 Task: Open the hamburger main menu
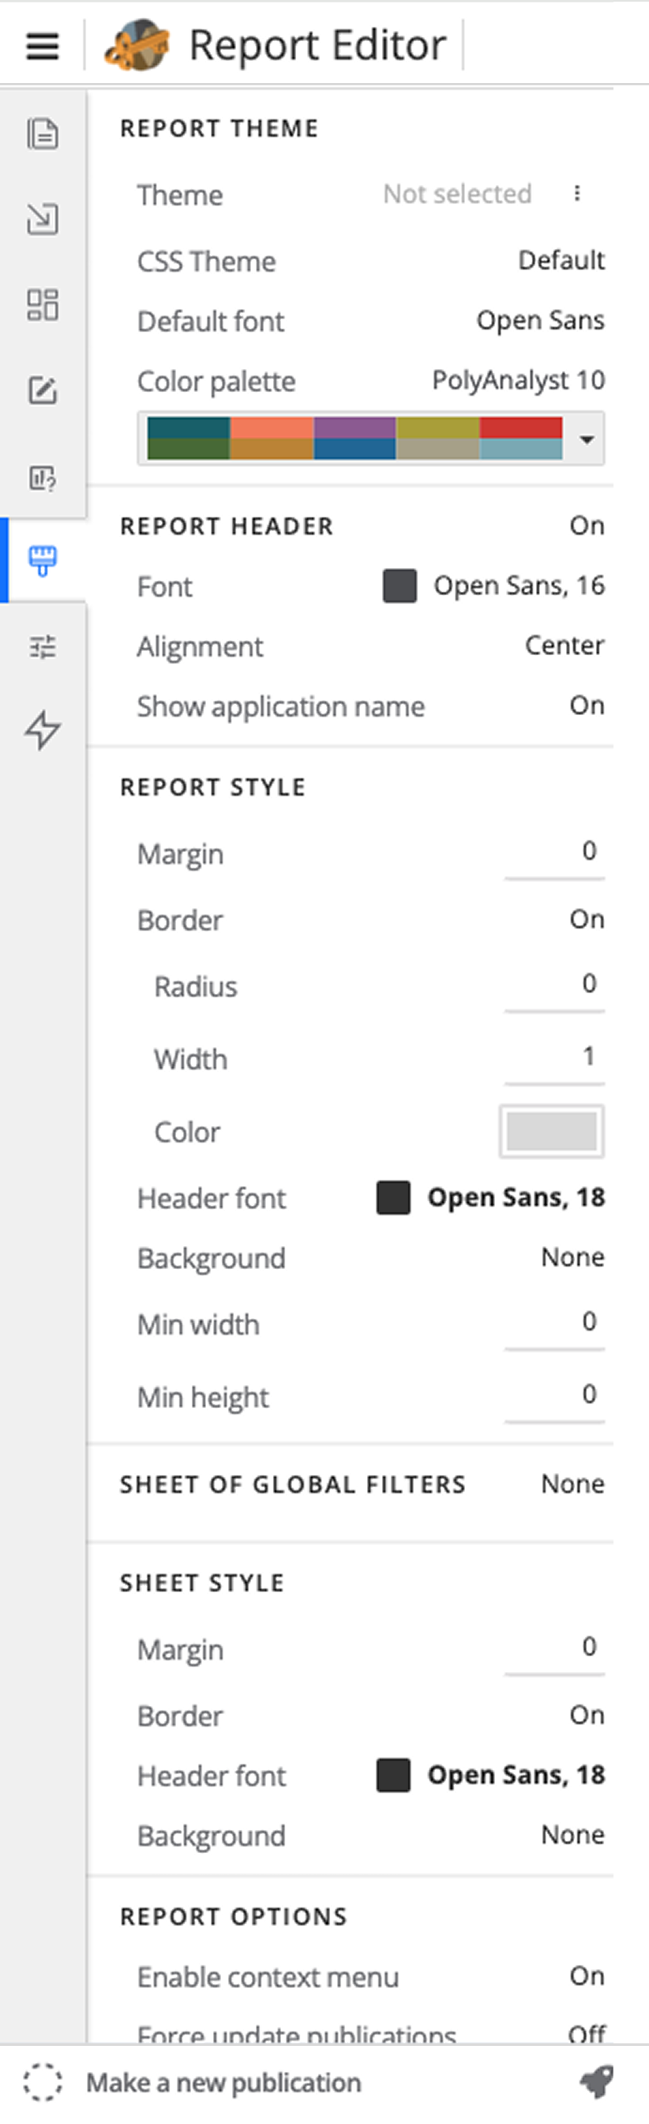tap(42, 45)
